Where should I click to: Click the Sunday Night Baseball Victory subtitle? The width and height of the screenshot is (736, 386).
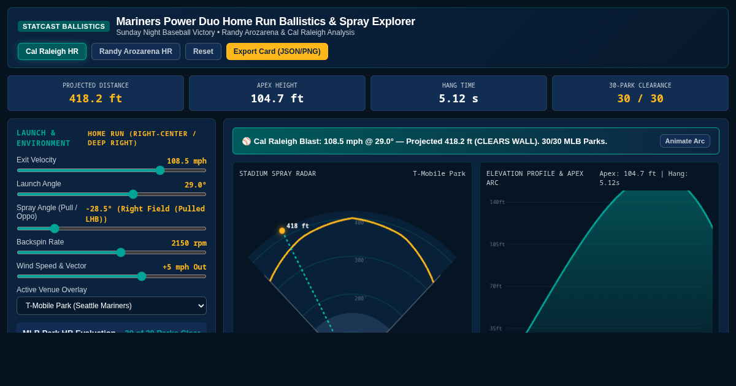(x=236, y=32)
